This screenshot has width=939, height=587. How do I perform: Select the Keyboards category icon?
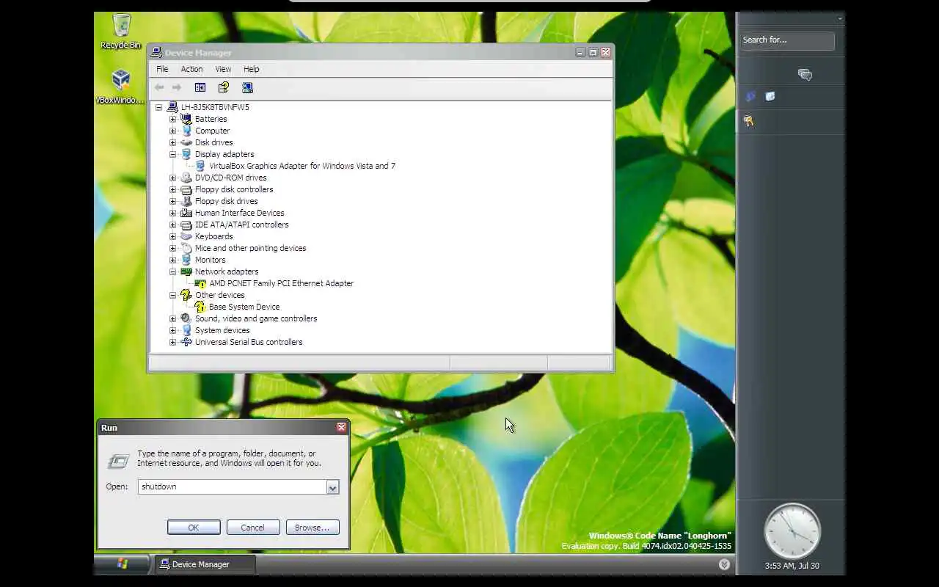coord(186,236)
